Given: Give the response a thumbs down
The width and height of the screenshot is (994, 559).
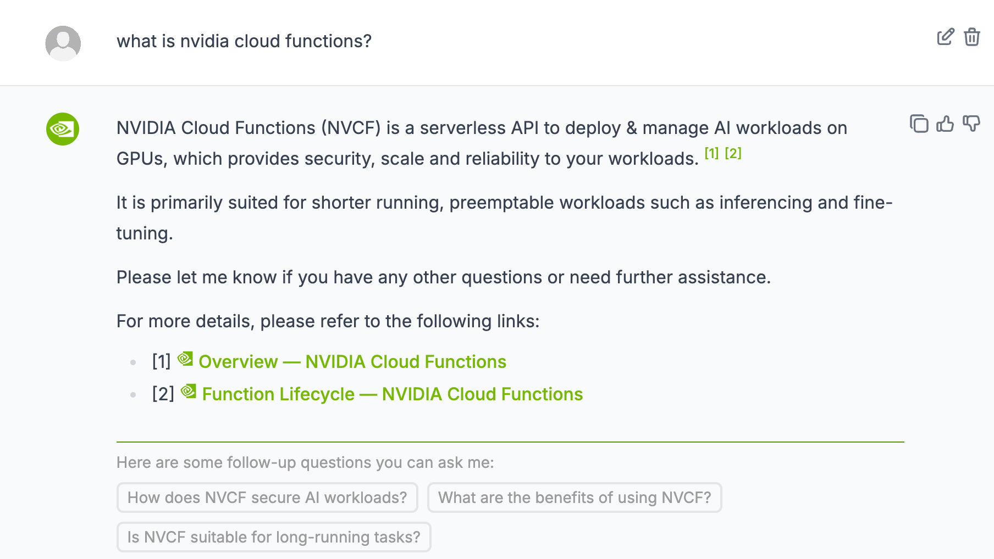Looking at the screenshot, I should [971, 124].
